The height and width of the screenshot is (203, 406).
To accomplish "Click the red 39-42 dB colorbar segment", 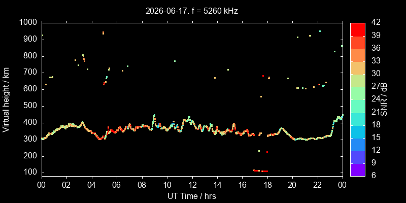I will tap(358, 29).
